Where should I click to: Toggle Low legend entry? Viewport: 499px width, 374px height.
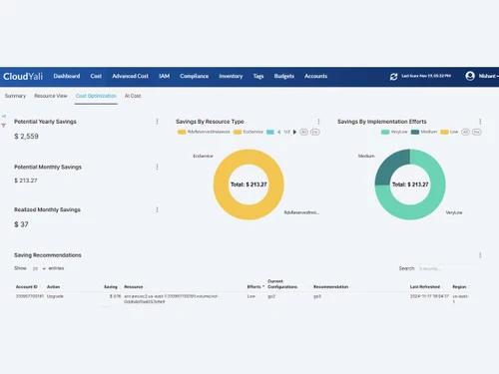pos(449,132)
